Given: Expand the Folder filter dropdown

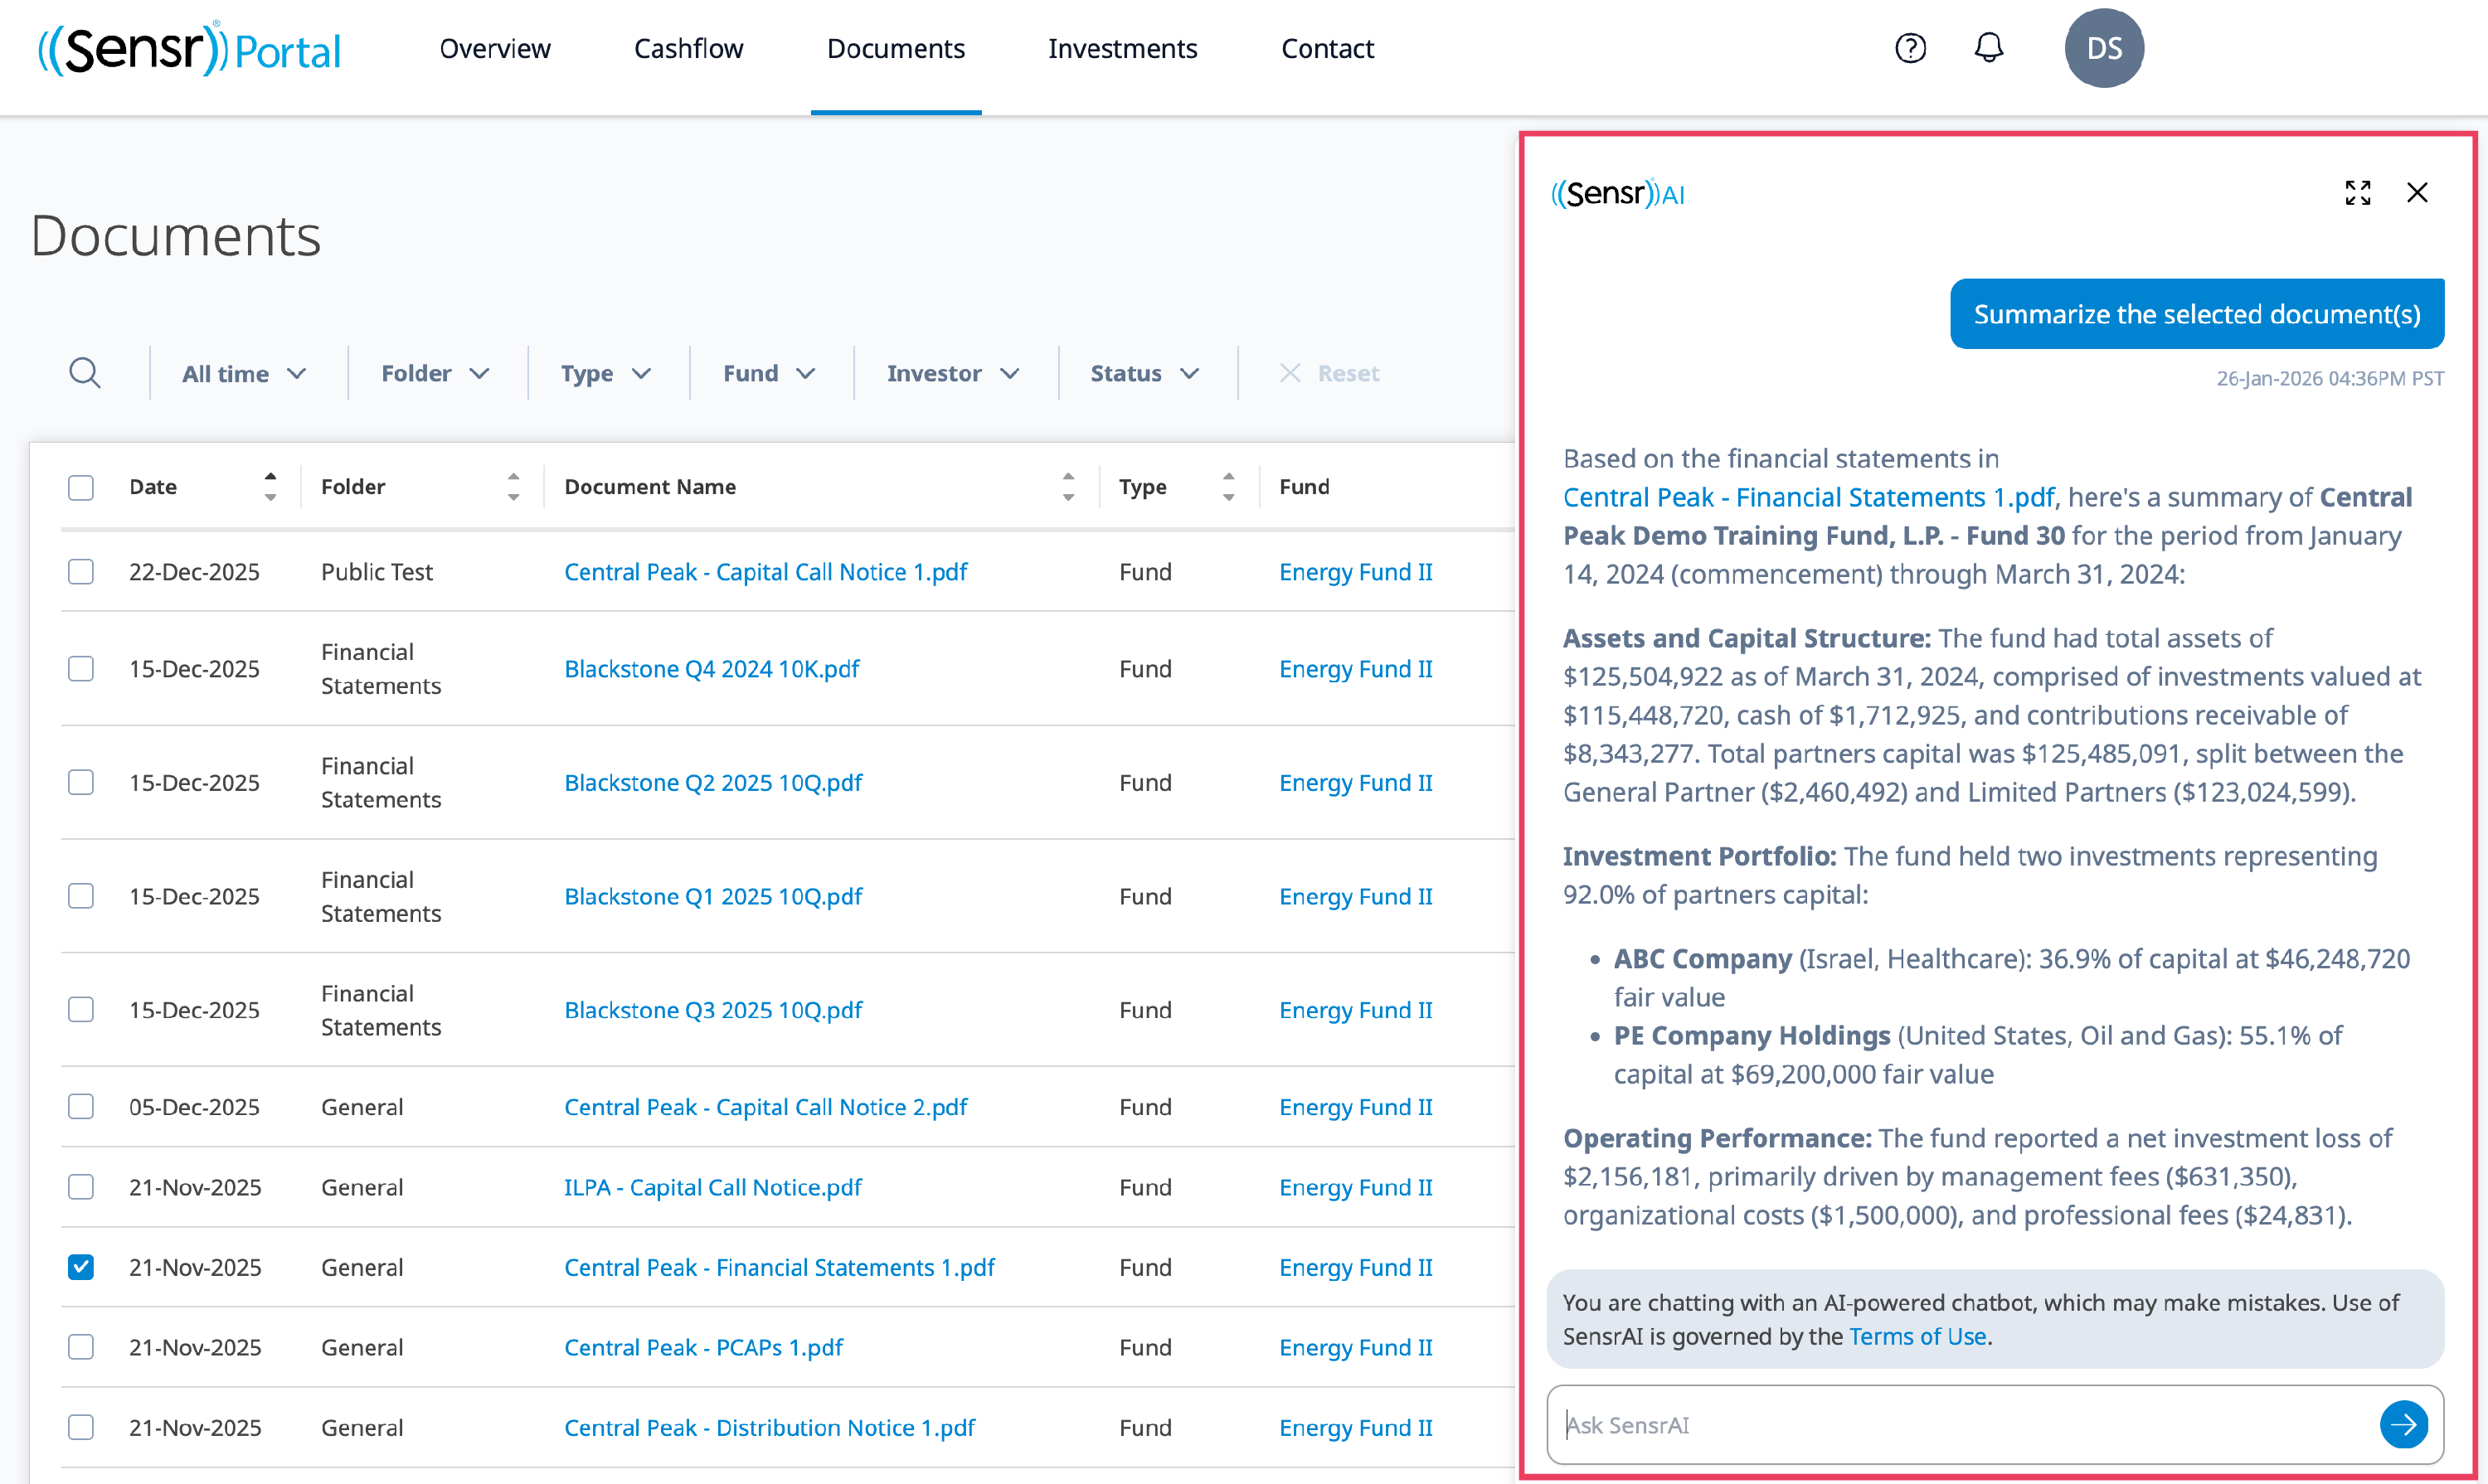Looking at the screenshot, I should click(x=435, y=373).
